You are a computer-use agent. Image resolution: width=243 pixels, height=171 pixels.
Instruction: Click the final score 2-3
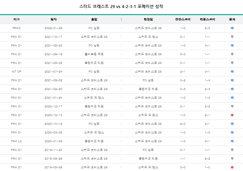(x=207, y=89)
